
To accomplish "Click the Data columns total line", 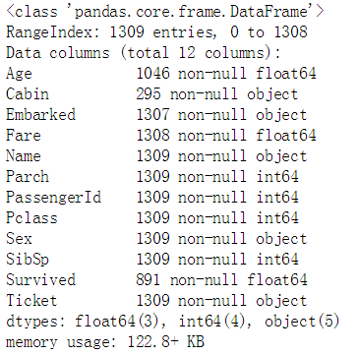I will click(144, 53).
